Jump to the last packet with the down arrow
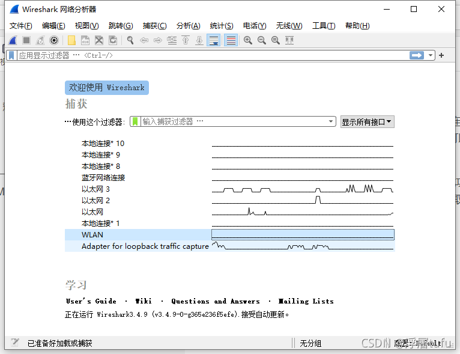This screenshot has width=460, height=354. pyautogui.click(x=199, y=40)
